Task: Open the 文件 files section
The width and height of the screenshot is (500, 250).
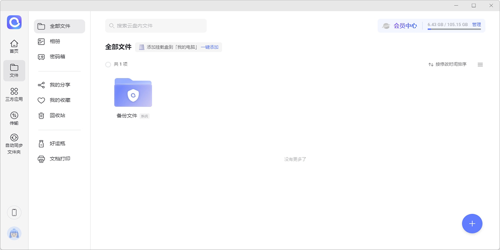Action: 14,70
